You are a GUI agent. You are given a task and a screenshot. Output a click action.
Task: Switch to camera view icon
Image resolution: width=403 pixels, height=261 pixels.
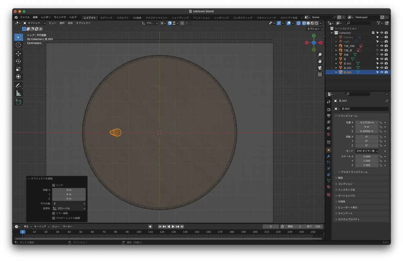[320, 68]
